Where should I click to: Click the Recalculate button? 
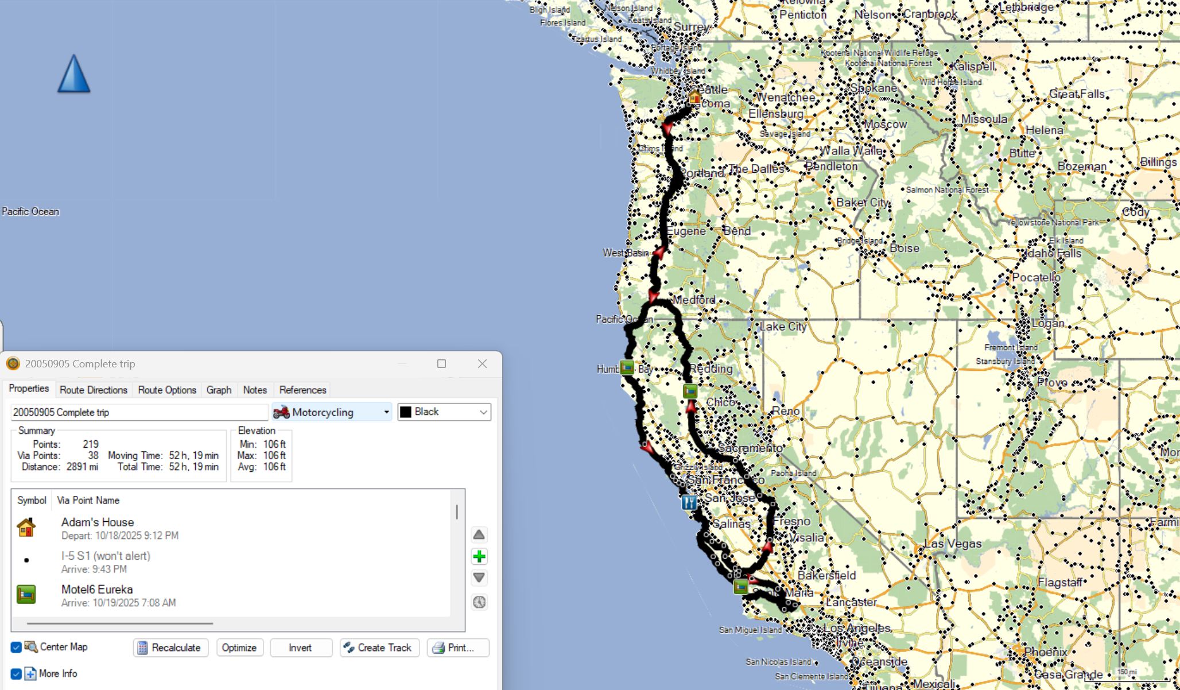pyautogui.click(x=170, y=648)
